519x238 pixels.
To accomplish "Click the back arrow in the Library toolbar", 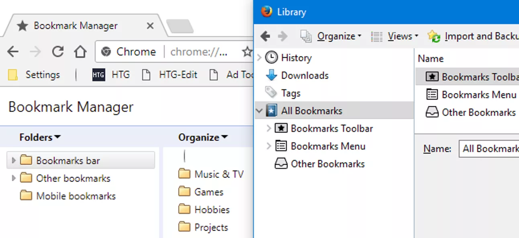I will 265,36.
